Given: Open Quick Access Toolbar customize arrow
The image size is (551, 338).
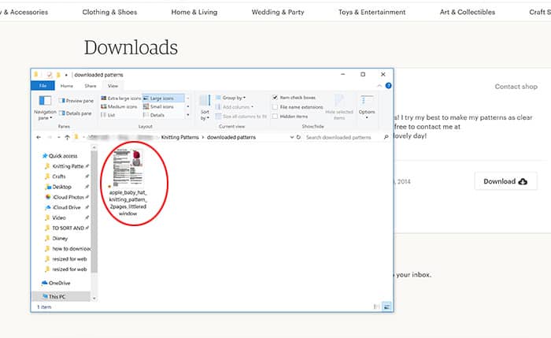Looking at the screenshot, I should point(66,75).
